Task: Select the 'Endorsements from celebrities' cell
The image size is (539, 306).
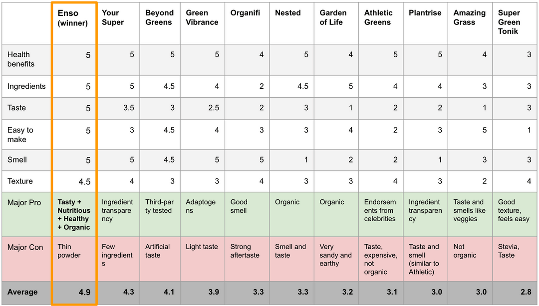Action: pos(380,210)
